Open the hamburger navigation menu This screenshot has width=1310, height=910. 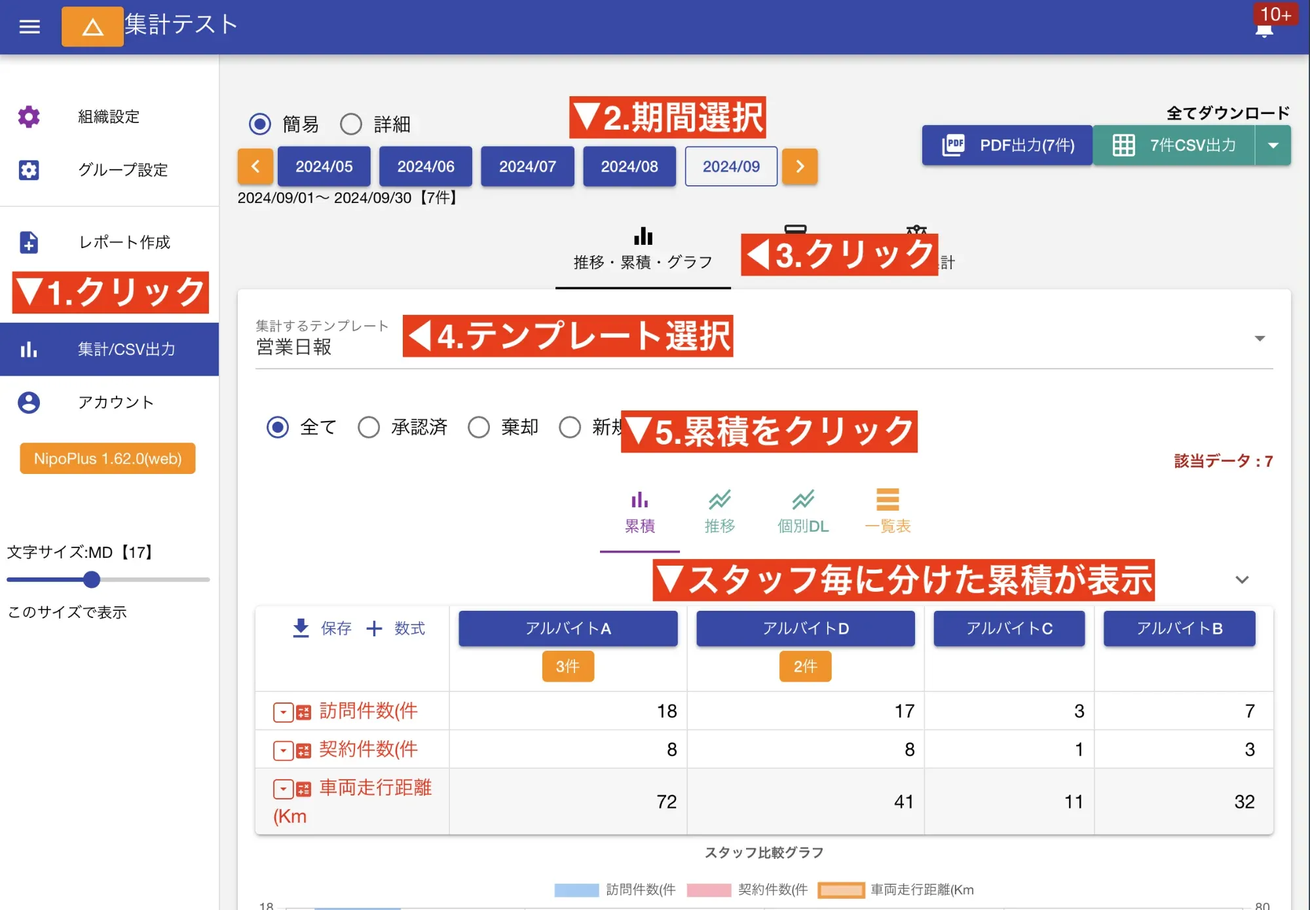[x=29, y=26]
